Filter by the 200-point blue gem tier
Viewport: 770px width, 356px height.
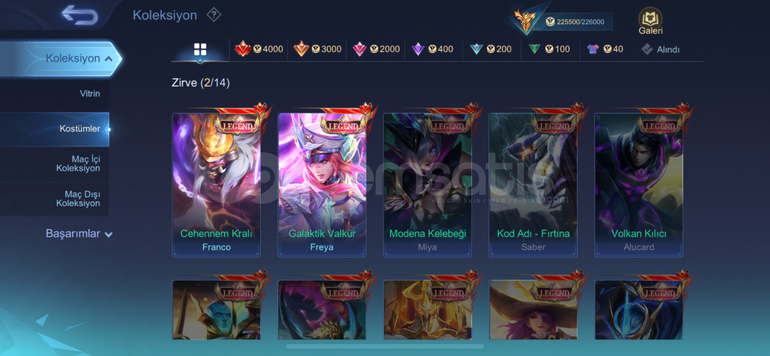491,49
